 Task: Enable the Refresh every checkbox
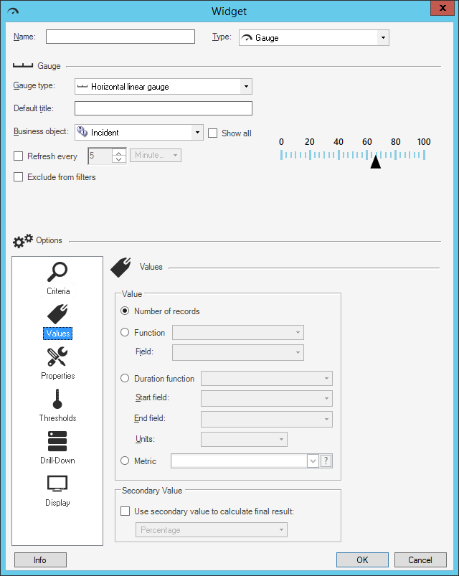(x=19, y=156)
